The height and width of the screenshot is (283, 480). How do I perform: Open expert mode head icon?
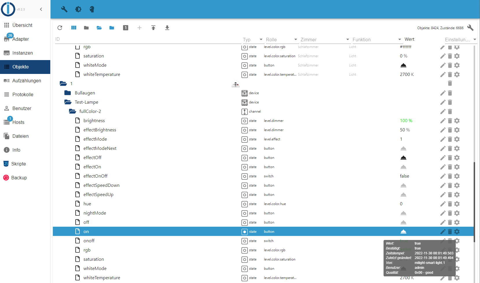point(92,9)
